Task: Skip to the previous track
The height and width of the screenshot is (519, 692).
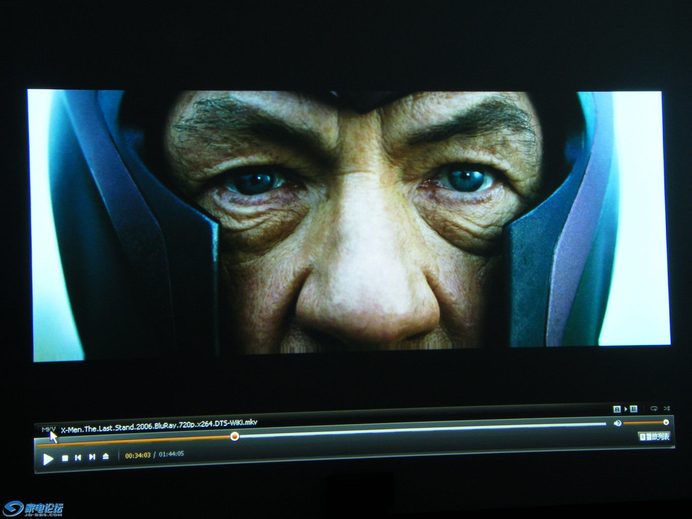Action: [x=78, y=458]
